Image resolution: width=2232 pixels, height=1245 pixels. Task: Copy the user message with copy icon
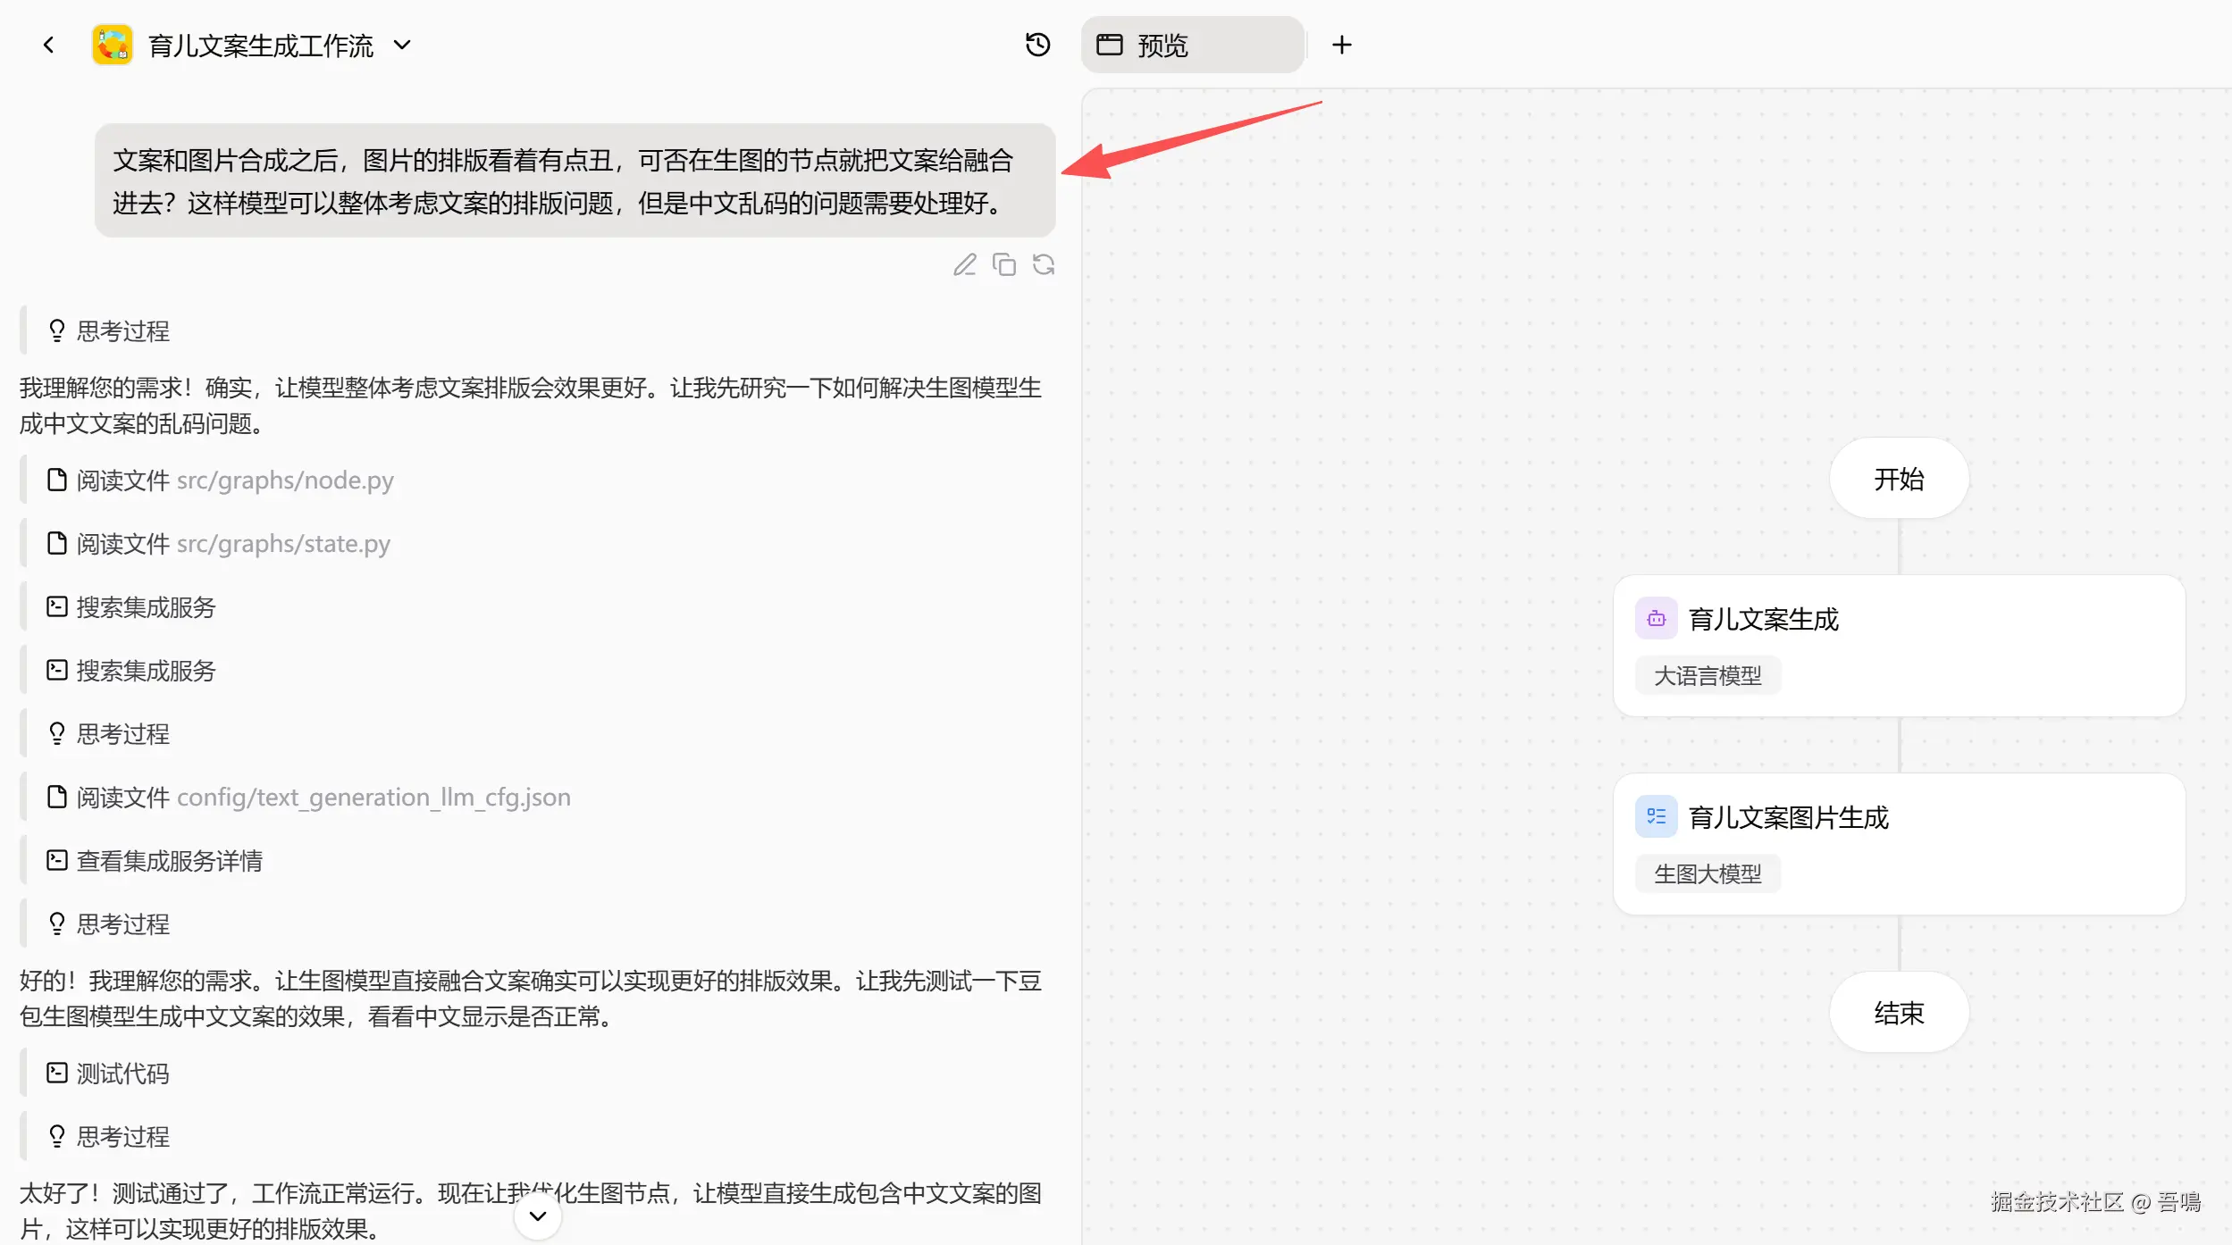1004,265
